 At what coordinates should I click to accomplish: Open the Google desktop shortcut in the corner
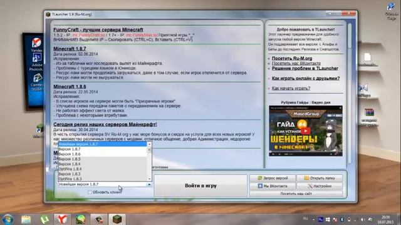[391, 11]
